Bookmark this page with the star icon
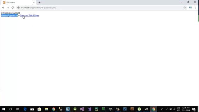199x112 pixels. pyautogui.click(x=184, y=7)
